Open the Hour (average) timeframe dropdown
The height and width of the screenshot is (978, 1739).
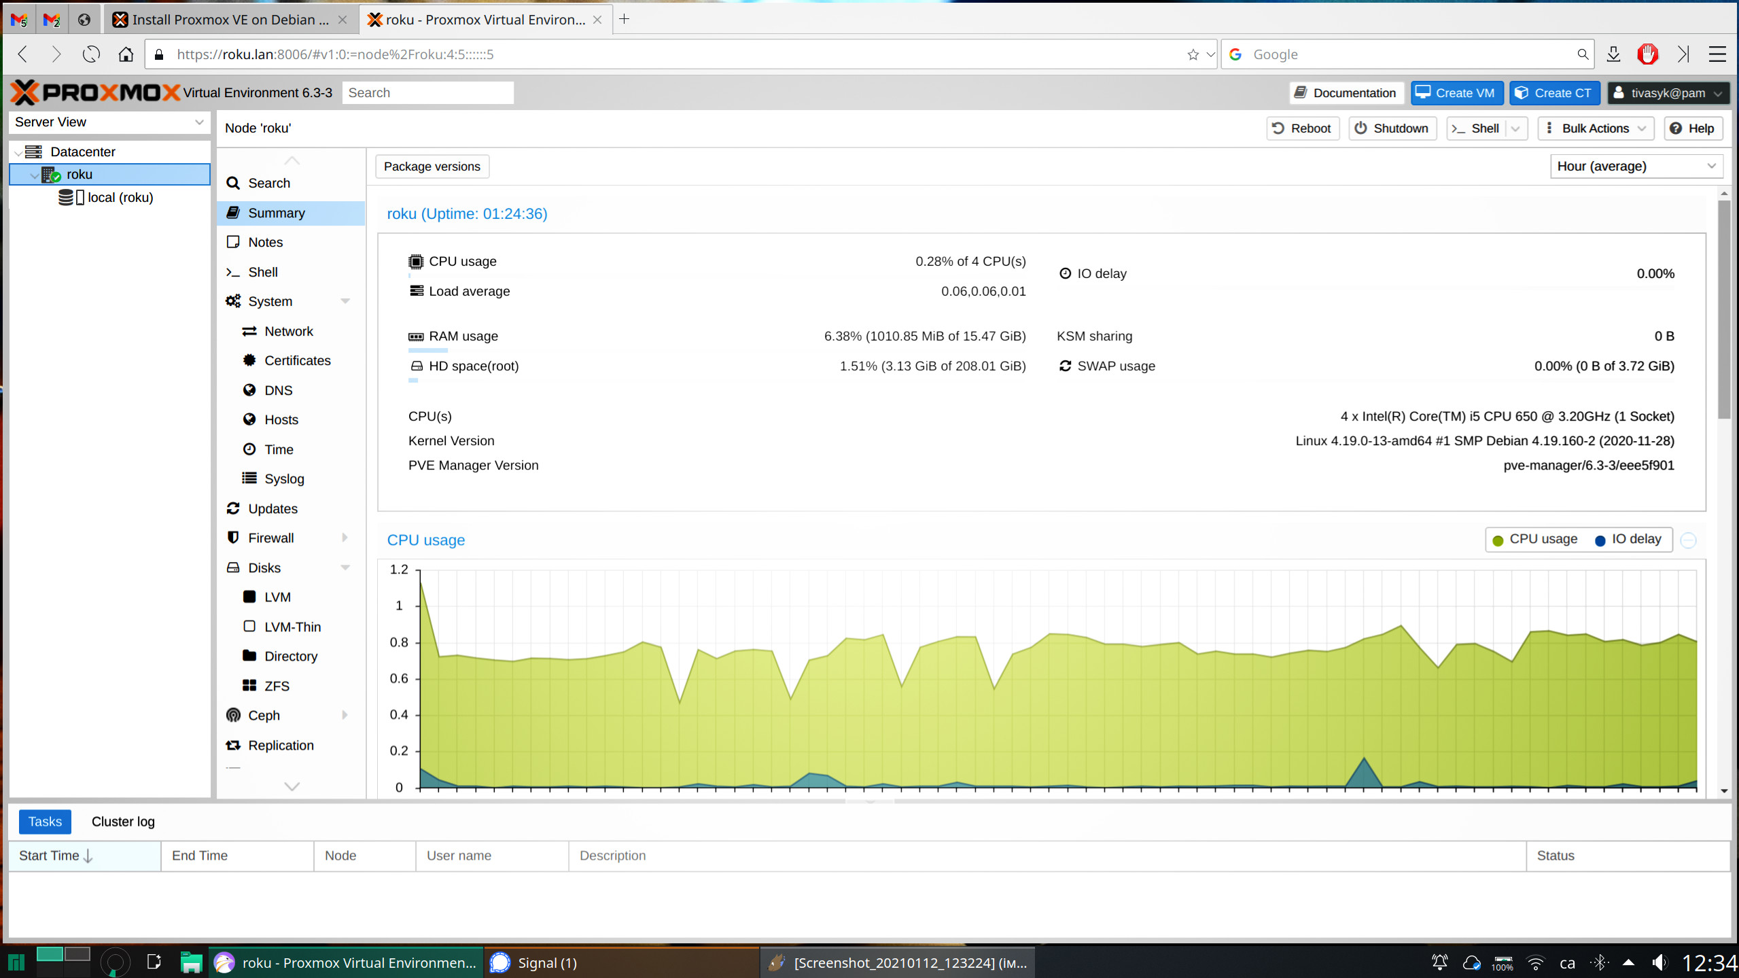pos(1636,166)
